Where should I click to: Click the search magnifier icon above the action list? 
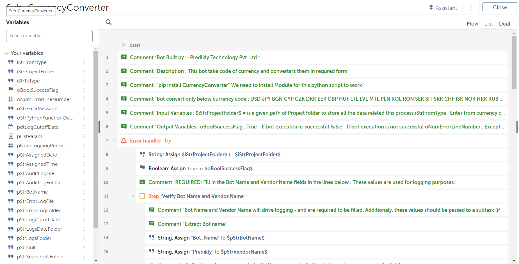point(108,22)
